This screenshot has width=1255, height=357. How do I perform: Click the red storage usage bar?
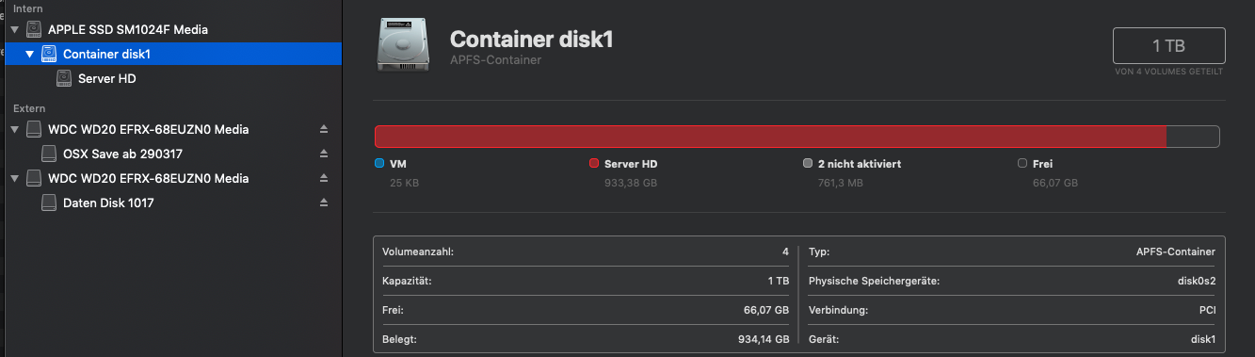[x=770, y=137]
